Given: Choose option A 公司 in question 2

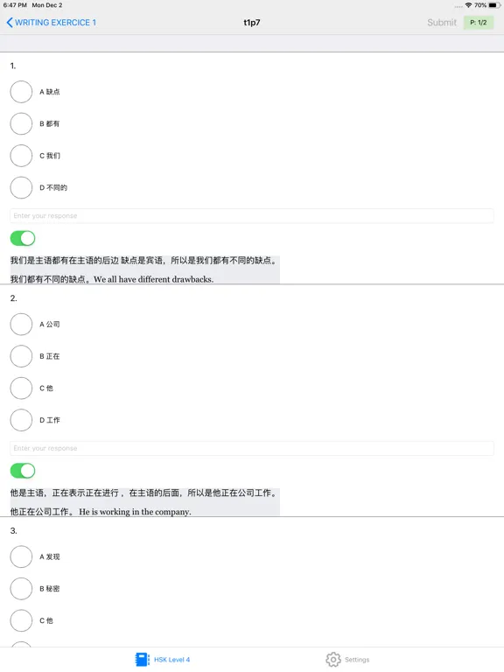Looking at the screenshot, I should click(21, 325).
